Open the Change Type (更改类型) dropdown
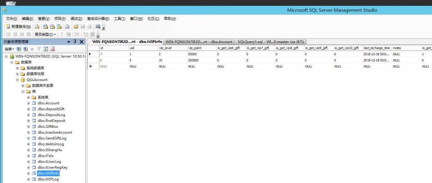The image size is (432, 183). pyautogui.click(x=45, y=34)
